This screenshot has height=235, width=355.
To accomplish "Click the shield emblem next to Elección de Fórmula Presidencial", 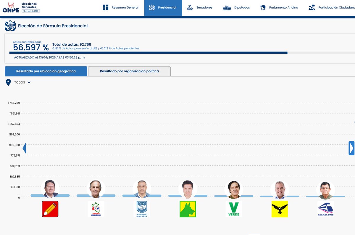I will [10, 25].
